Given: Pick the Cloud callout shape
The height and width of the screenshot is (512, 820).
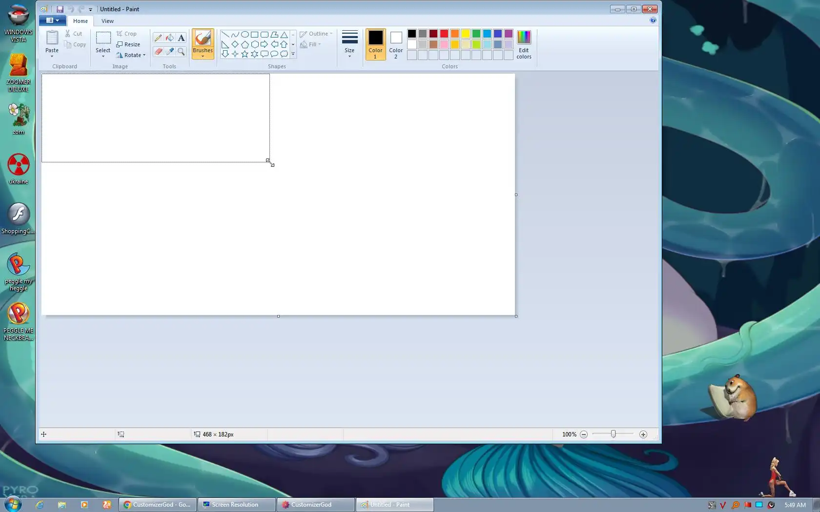Looking at the screenshot, I should (284, 54).
